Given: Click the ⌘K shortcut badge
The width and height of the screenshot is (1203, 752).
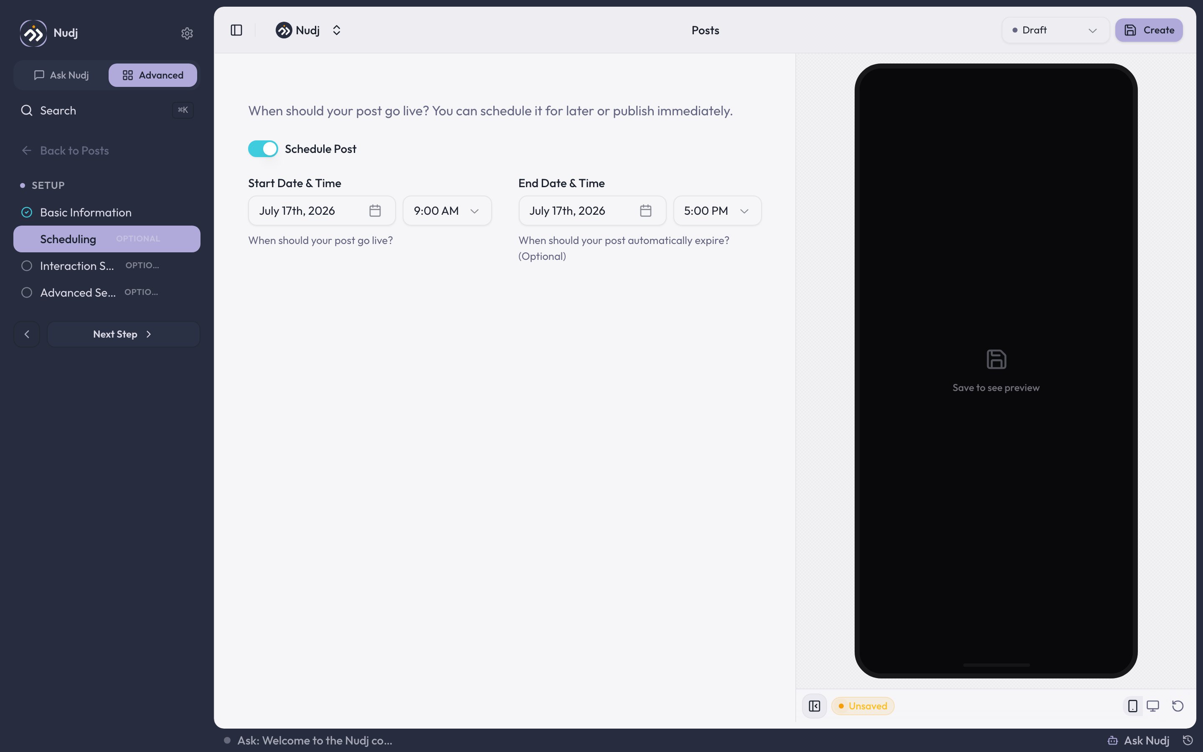Looking at the screenshot, I should tap(183, 110).
